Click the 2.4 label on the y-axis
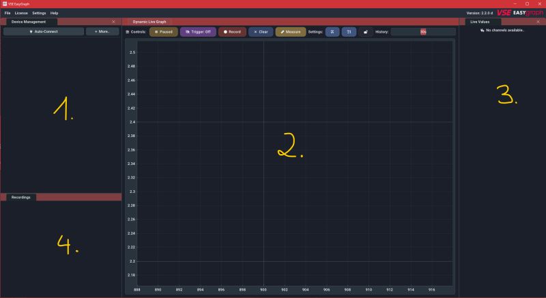Image resolution: width=546 pixels, height=298 pixels. pos(132,122)
